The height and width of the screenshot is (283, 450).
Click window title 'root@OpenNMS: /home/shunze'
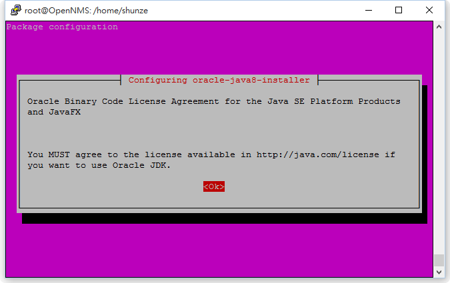tap(86, 11)
